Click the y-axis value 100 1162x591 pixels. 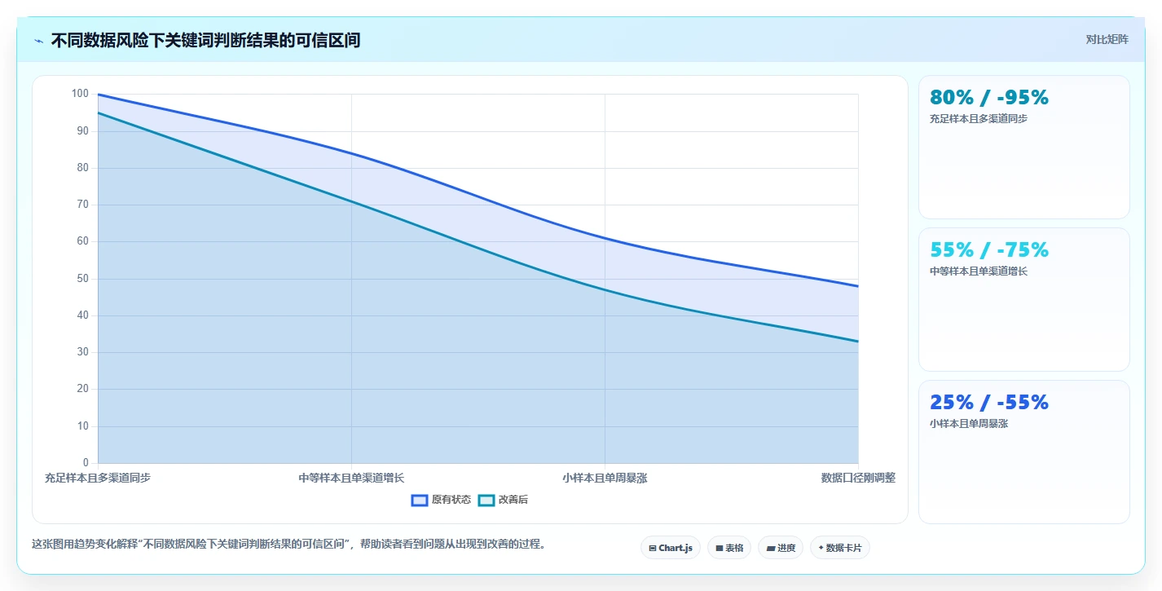(x=80, y=94)
